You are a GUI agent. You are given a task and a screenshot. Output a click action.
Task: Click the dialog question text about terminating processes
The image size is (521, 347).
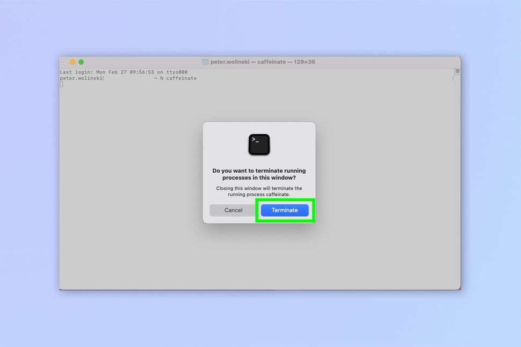pyautogui.click(x=259, y=174)
